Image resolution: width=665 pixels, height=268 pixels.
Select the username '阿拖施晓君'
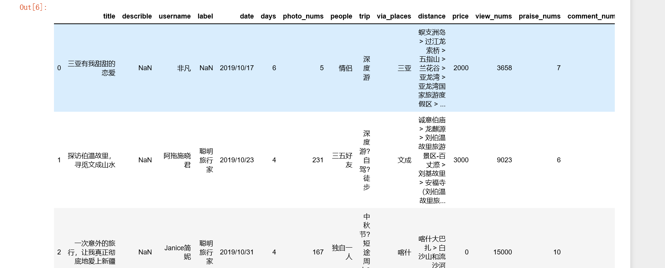pos(177,160)
